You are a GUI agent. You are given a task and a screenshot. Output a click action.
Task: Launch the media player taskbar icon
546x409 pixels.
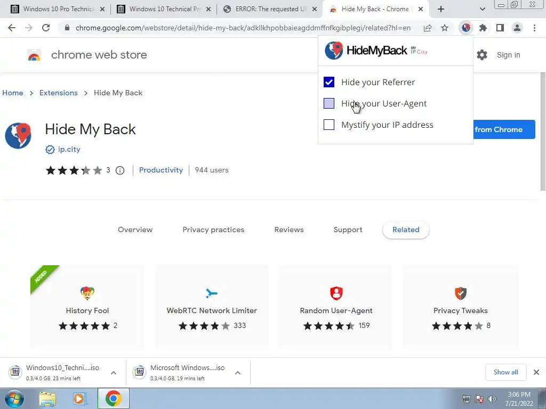pyautogui.click(x=80, y=398)
